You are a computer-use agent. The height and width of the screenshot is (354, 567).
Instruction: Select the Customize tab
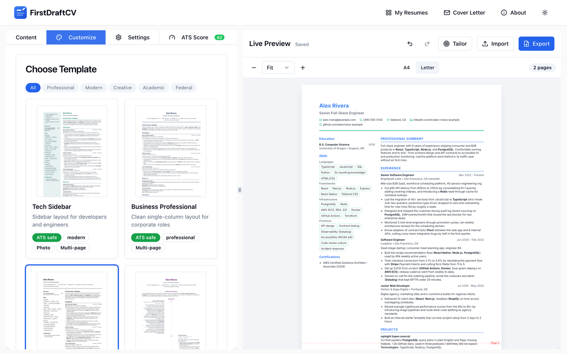(76, 38)
